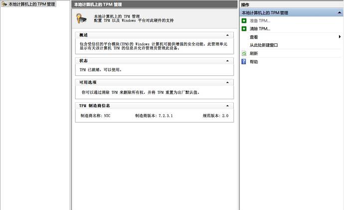The image size is (344, 210).
Task: Open 帮助 in the actions pane
Action: click(254, 62)
